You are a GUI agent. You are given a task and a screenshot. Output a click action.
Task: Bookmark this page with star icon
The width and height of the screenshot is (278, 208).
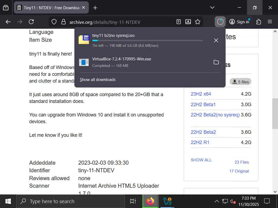point(198,22)
